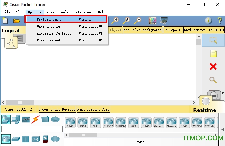Collapse side panel with the black arrow

point(222,130)
